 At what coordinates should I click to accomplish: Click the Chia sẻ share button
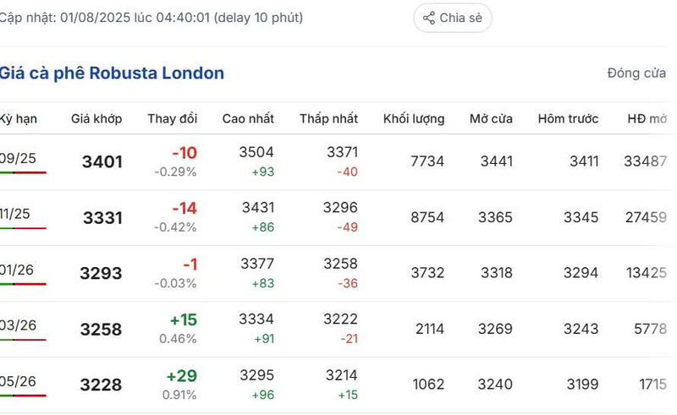(x=453, y=18)
